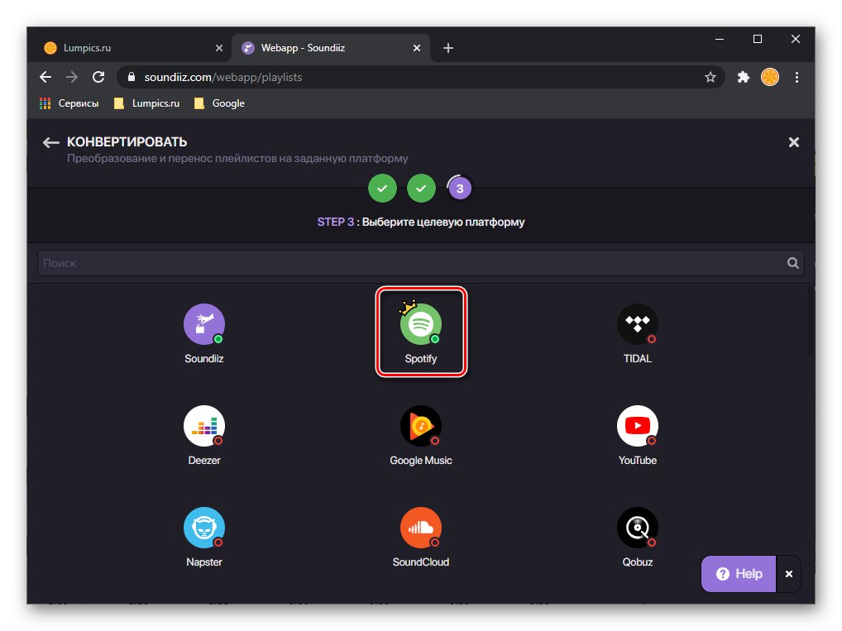Screen dimensions: 842x631
Task: Select the Qobuz platform icon
Action: point(638,528)
